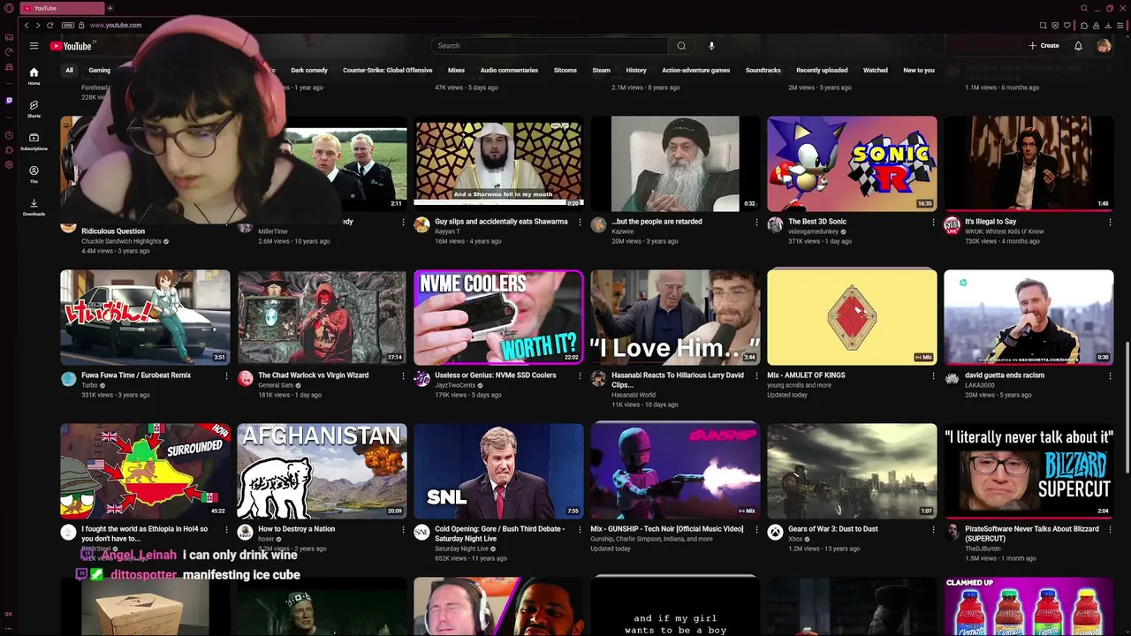Select the All filter chip
This screenshot has width=1131, height=636.
(x=69, y=71)
